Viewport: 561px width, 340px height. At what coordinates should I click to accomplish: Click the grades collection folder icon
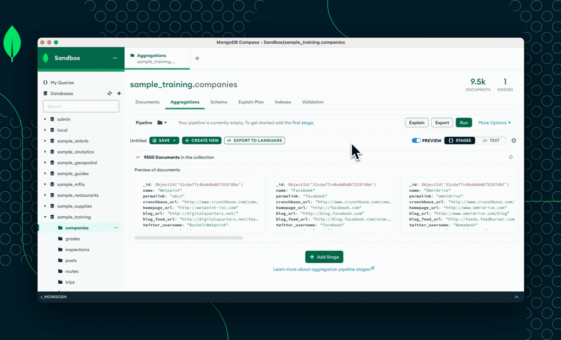60,239
